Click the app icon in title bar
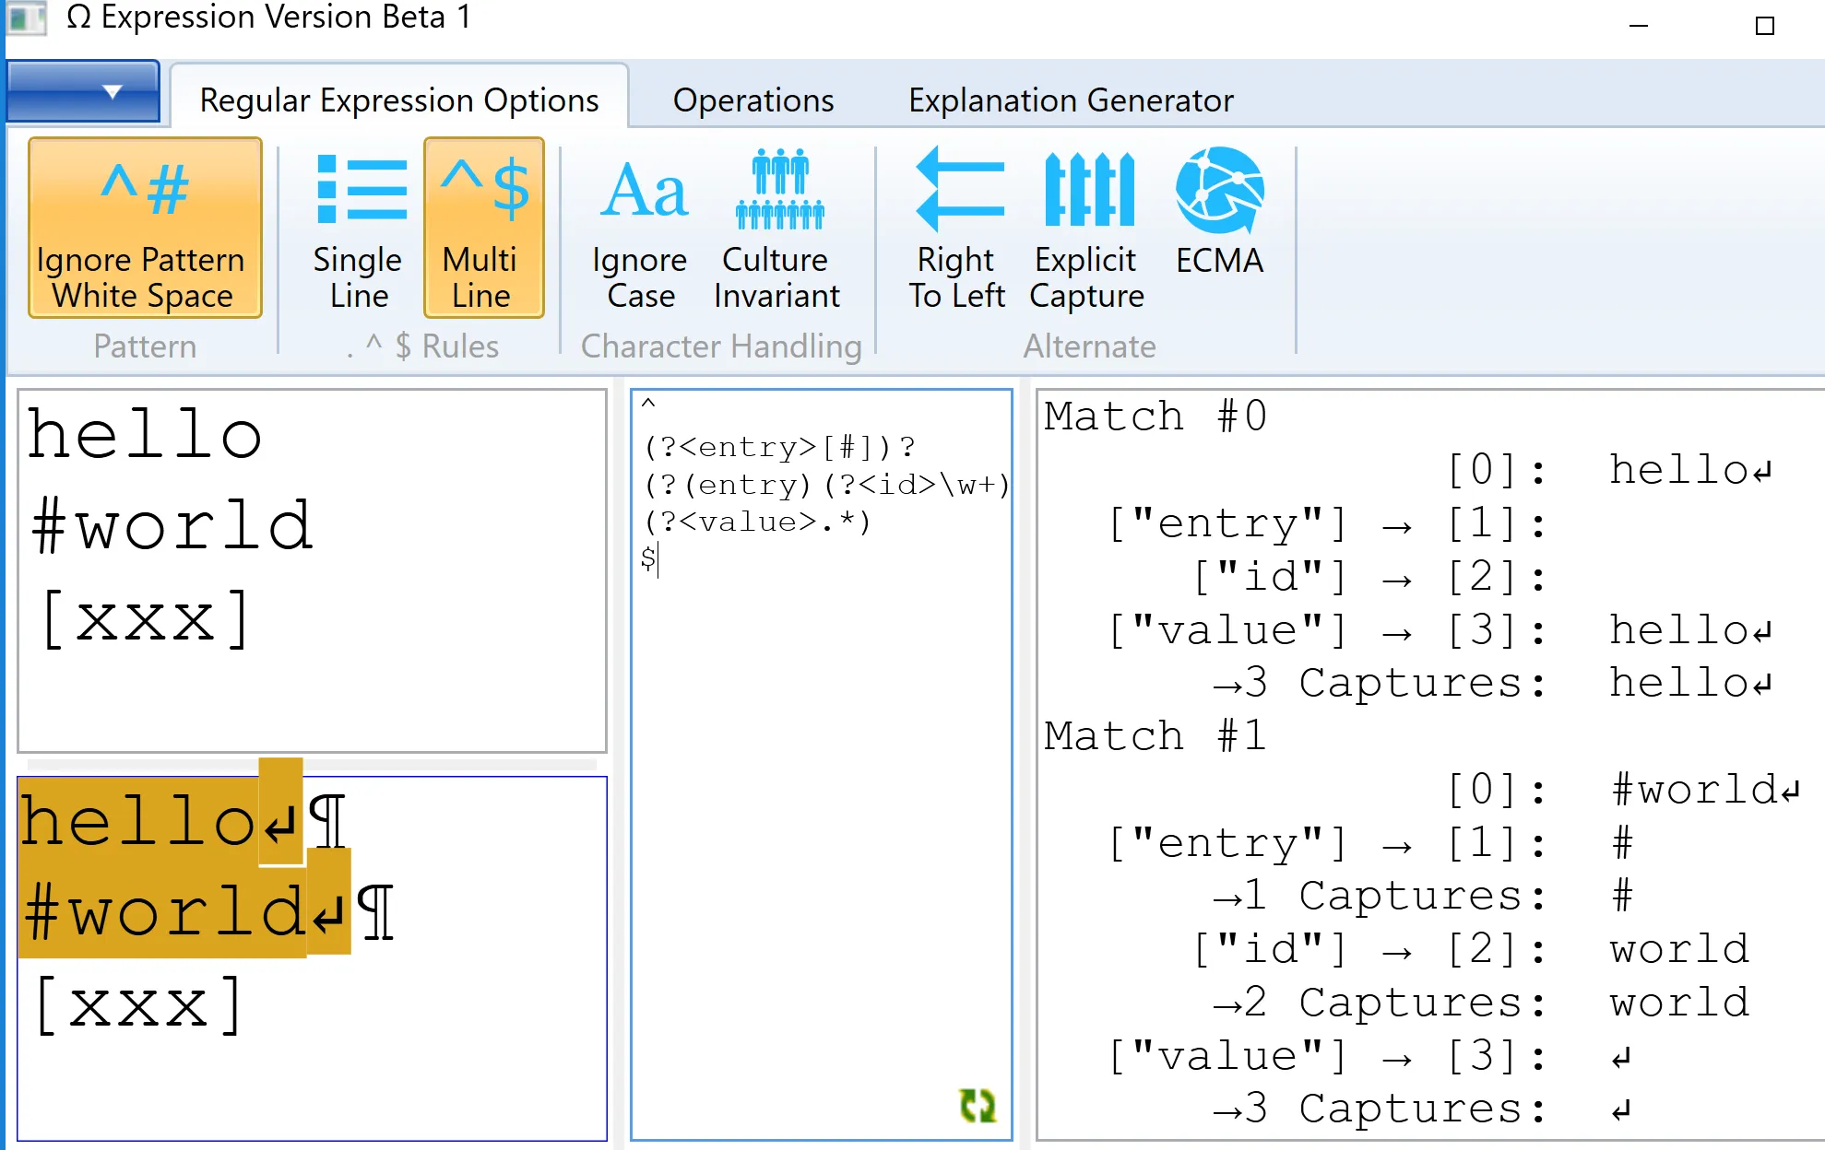Viewport: 1825px width, 1150px height. (x=26, y=18)
